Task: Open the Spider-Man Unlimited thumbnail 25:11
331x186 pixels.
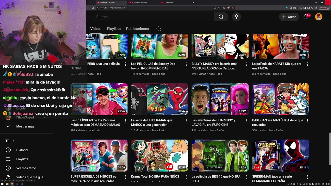Action: 281,156
